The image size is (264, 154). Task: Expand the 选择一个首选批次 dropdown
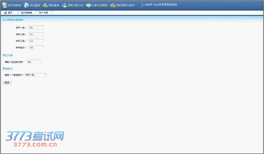(35, 75)
